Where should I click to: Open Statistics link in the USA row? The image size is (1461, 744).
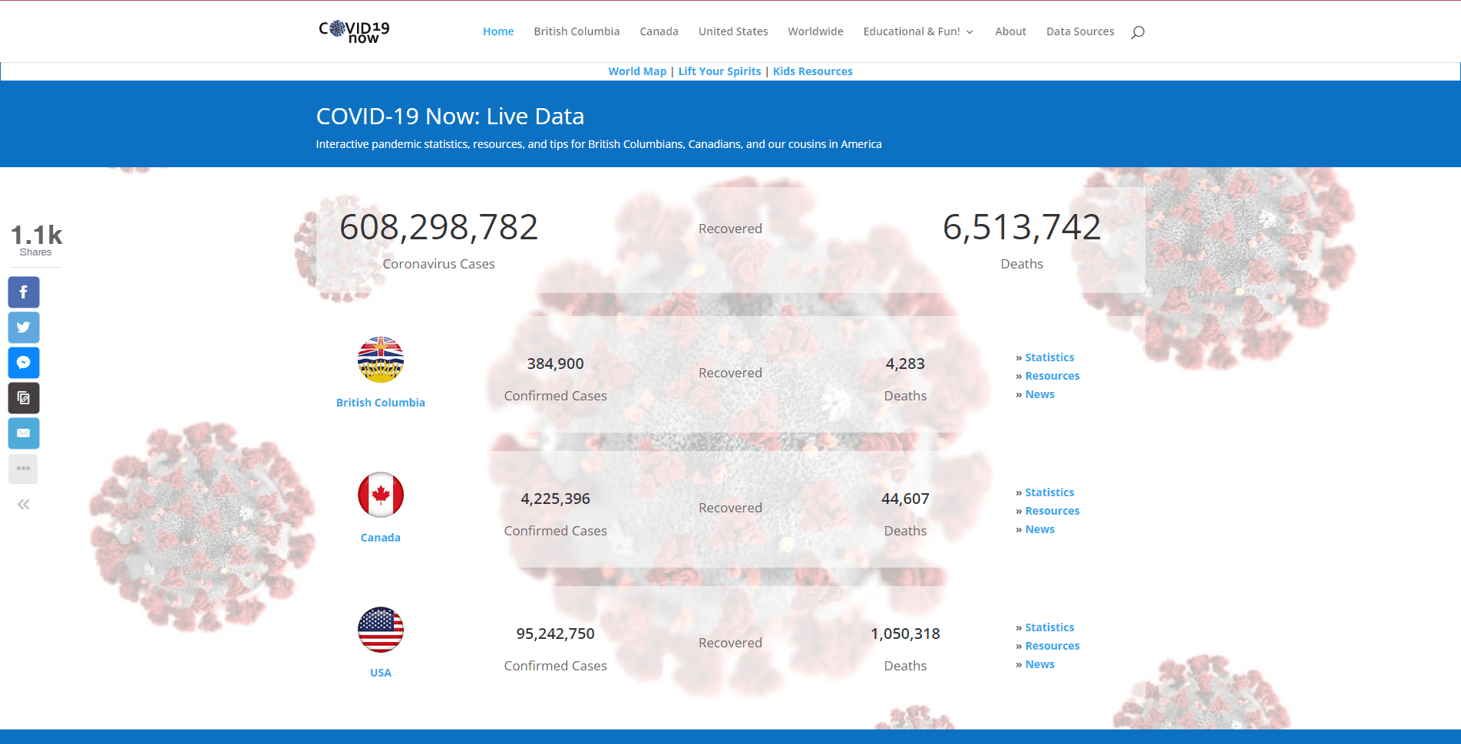coord(1049,627)
